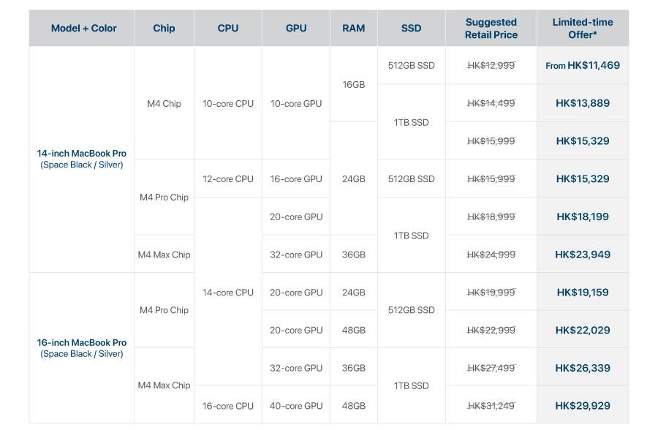This screenshot has height=433, width=658.
Task: Select the 16-inch MacBook Pro model cell
Action: tap(81, 347)
